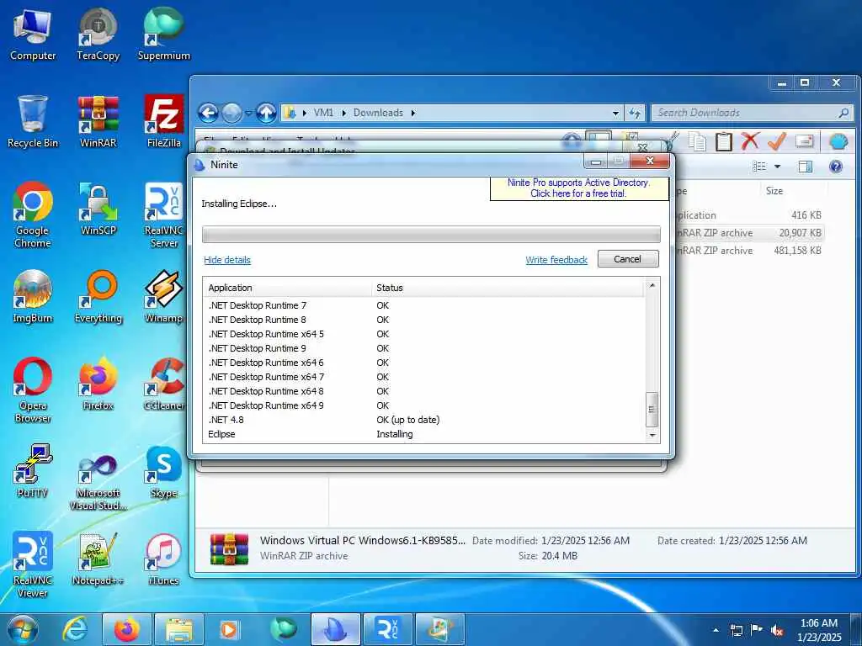Select the FileZilla desktop shortcut
Image resolution: width=862 pixels, height=646 pixels.
[x=164, y=121]
